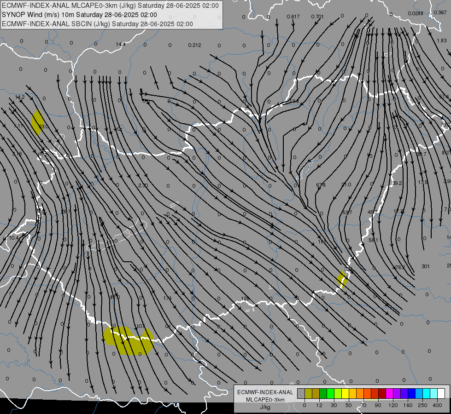
Task: Click the legend label 'ECMWF-INDEX-ANAL'
Action: (265, 392)
